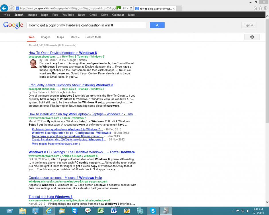Select the Web results tab
Screen dimensions: 269x215
tap(31, 37)
